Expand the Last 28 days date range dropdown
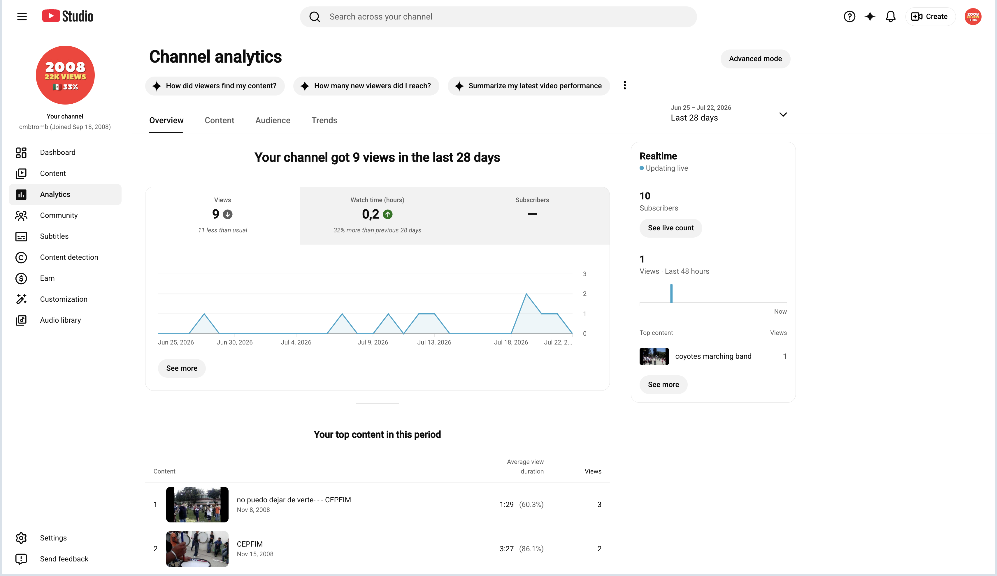This screenshot has height=576, width=997. tap(729, 114)
